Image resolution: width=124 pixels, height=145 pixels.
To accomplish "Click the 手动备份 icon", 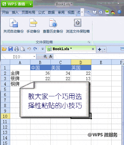I will click(33, 23).
